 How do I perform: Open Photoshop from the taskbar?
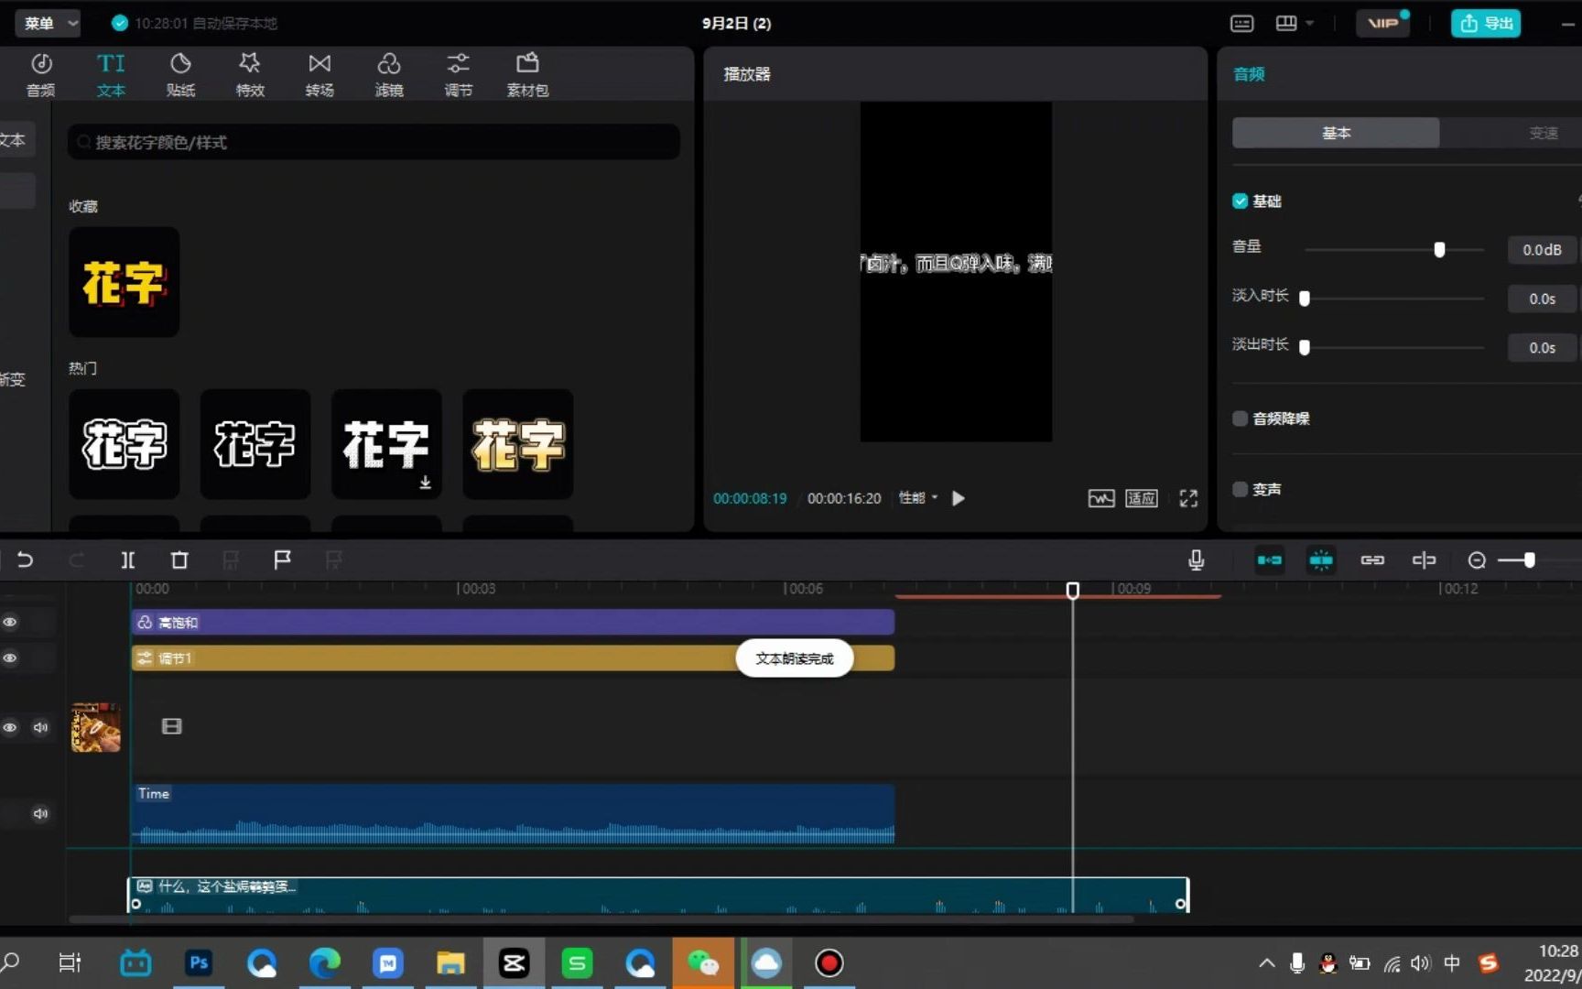199,962
